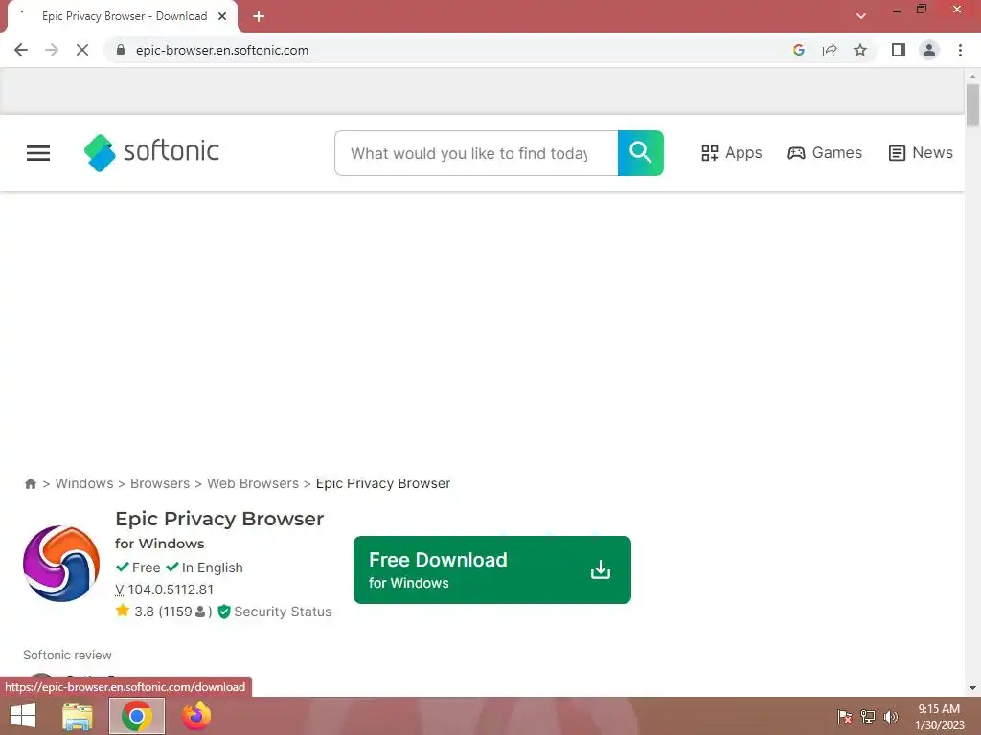
Task: Close the Epic Privacy Browser tab
Action: pos(222,16)
